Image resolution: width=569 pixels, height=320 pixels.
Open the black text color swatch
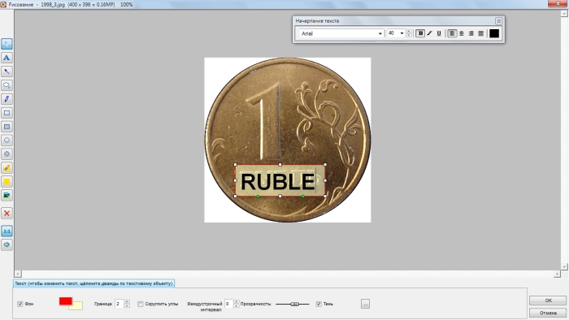[494, 33]
